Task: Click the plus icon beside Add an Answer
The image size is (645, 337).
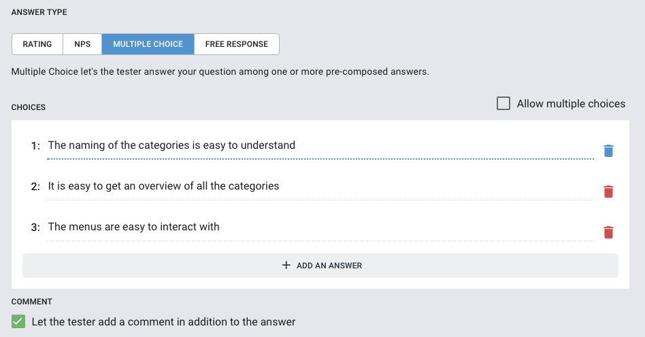Action: click(286, 265)
